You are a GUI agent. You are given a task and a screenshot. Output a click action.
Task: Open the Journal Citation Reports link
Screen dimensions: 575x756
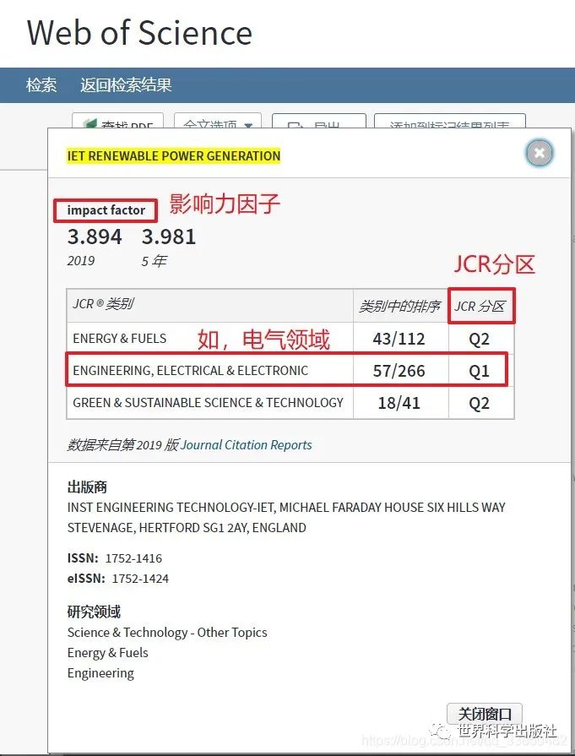(247, 444)
